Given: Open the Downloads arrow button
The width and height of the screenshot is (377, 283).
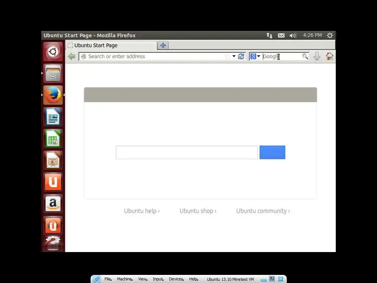Looking at the screenshot, I should 317,56.
